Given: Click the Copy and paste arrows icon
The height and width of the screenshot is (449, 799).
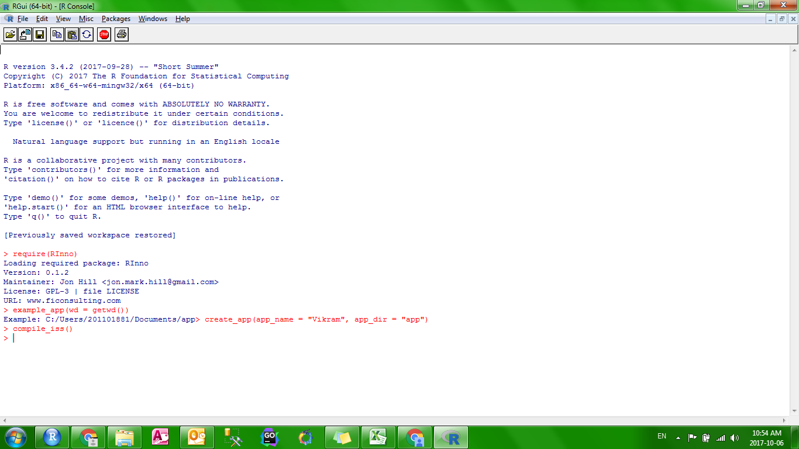Looking at the screenshot, I should tap(87, 34).
